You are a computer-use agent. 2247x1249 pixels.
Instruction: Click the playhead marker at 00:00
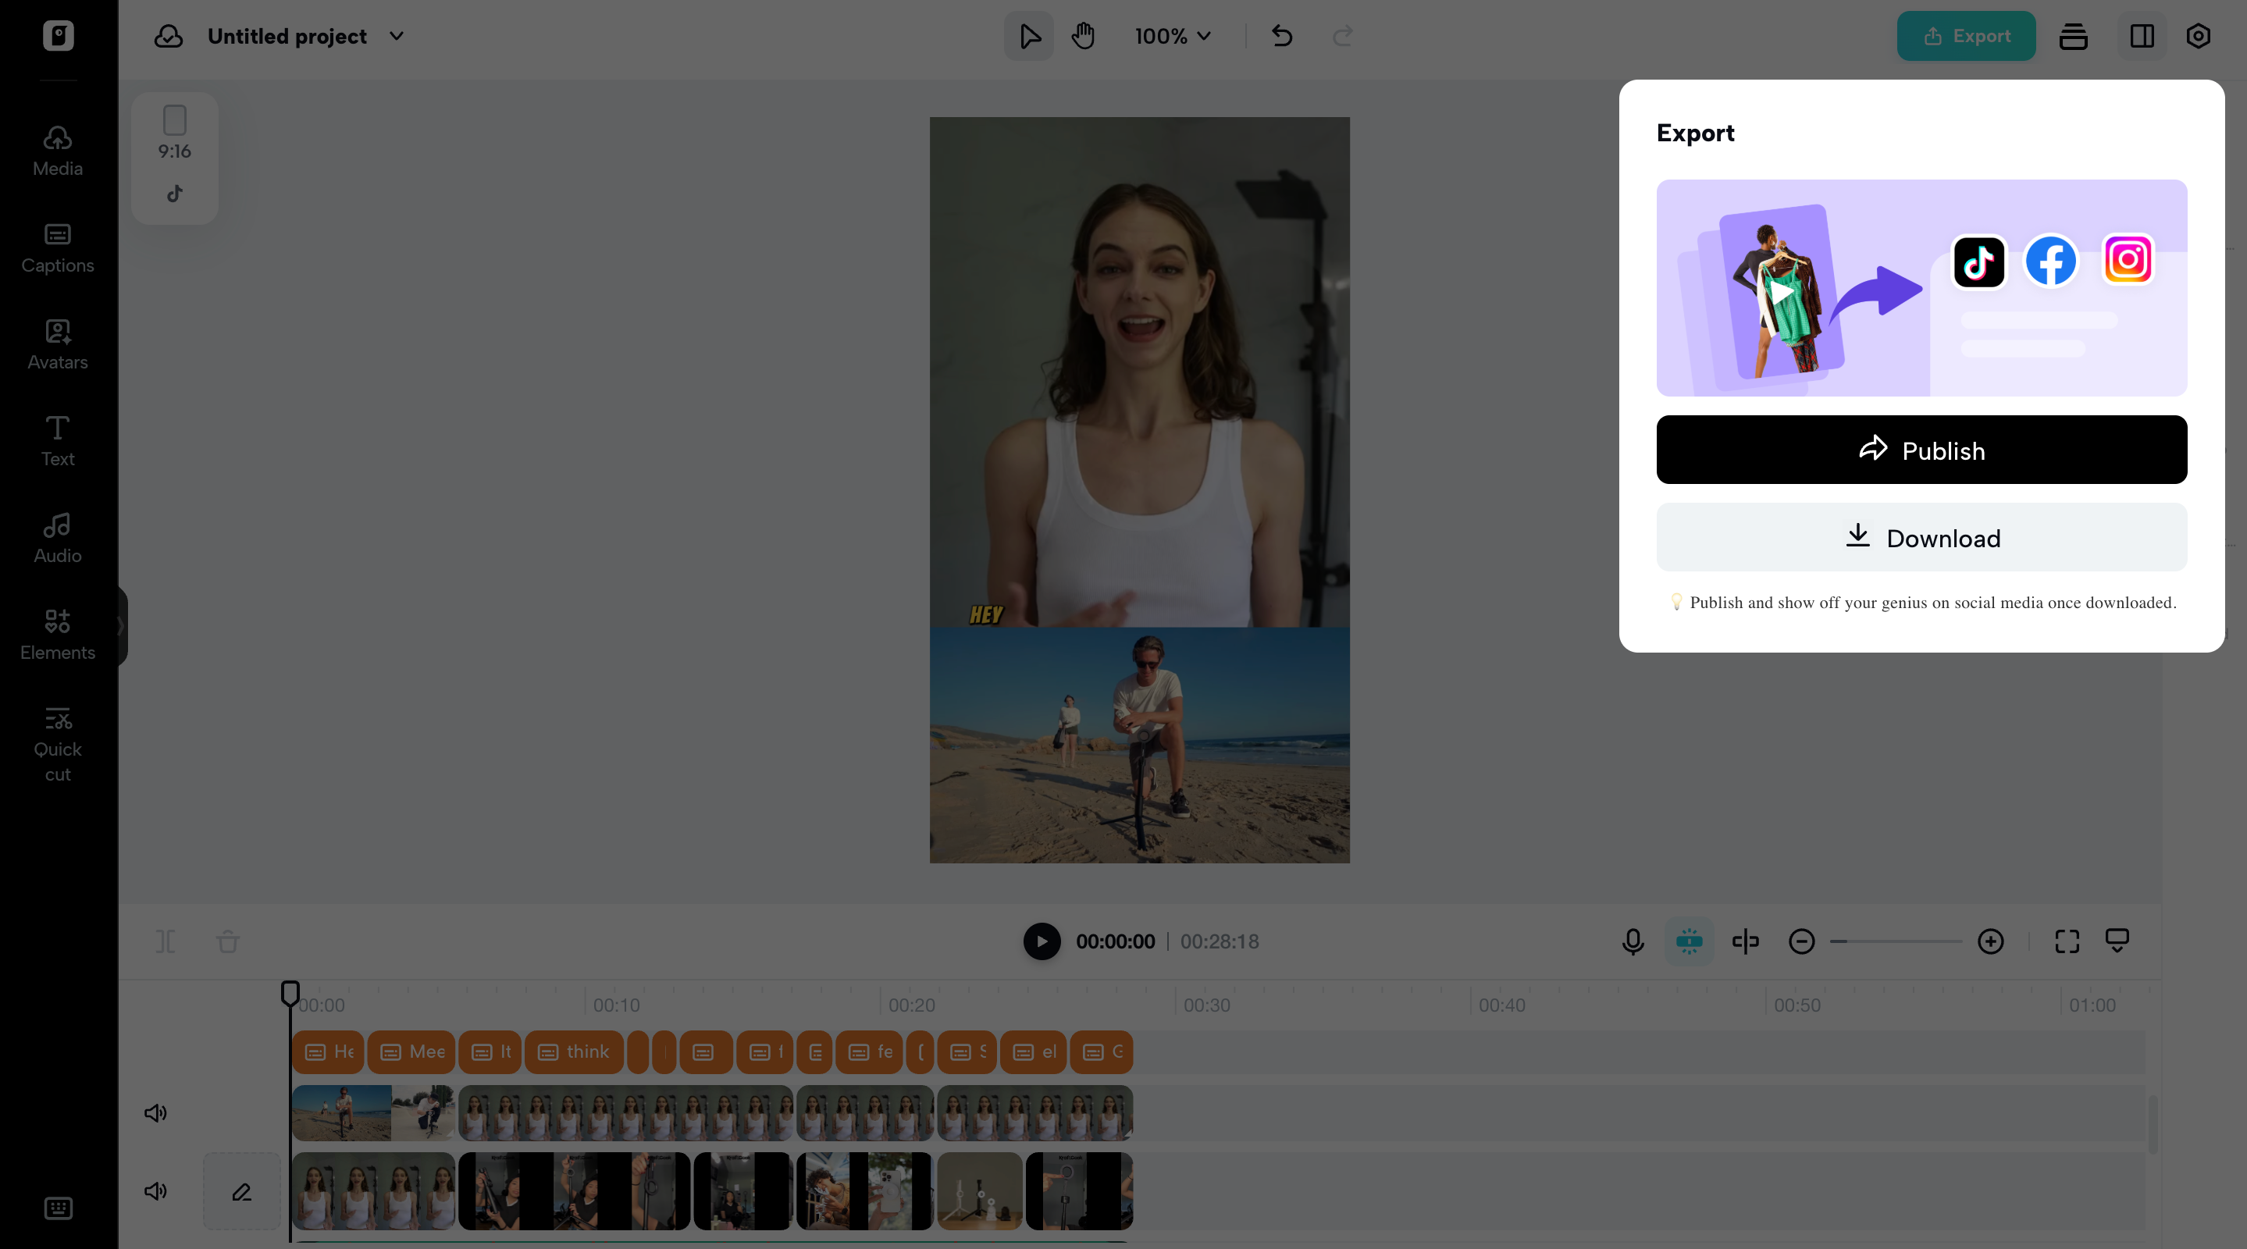(290, 993)
